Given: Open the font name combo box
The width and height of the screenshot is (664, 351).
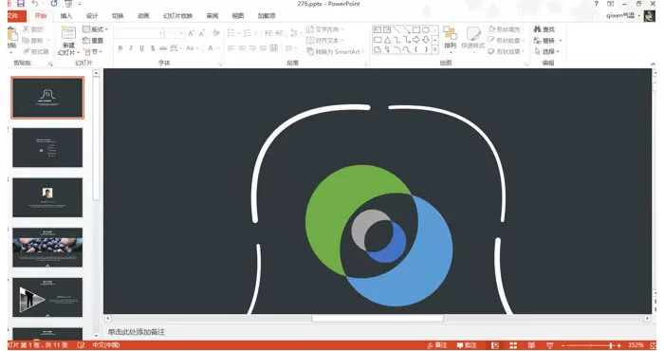Looking at the screenshot, I should [x=139, y=33].
